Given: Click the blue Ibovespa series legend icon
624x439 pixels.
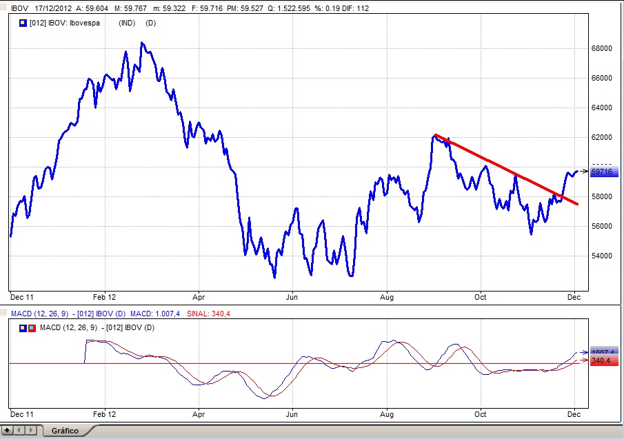Looking at the screenshot, I should coord(23,23).
